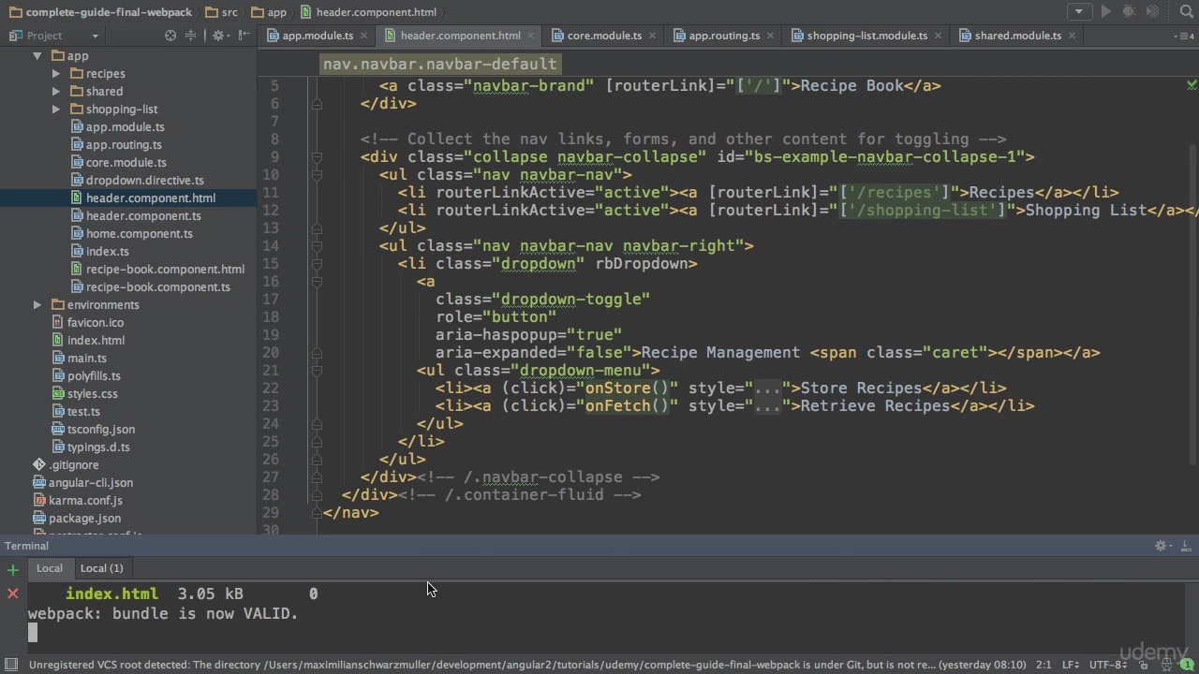Close the shopping-list.module.ts tab

point(939,36)
